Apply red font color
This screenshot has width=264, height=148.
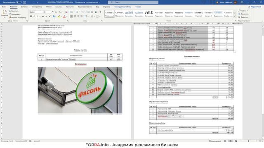pos(64,16)
